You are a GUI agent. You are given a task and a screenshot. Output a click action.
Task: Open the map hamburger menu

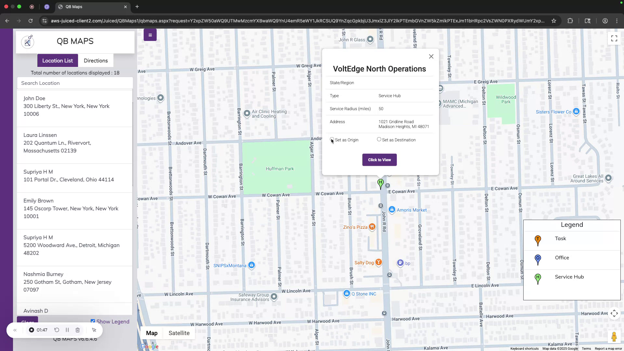(x=150, y=35)
